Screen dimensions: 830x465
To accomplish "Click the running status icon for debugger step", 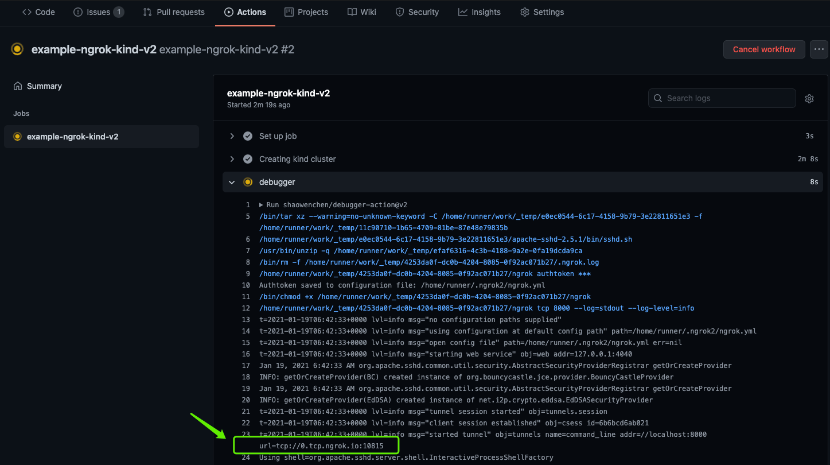I will [x=248, y=182].
